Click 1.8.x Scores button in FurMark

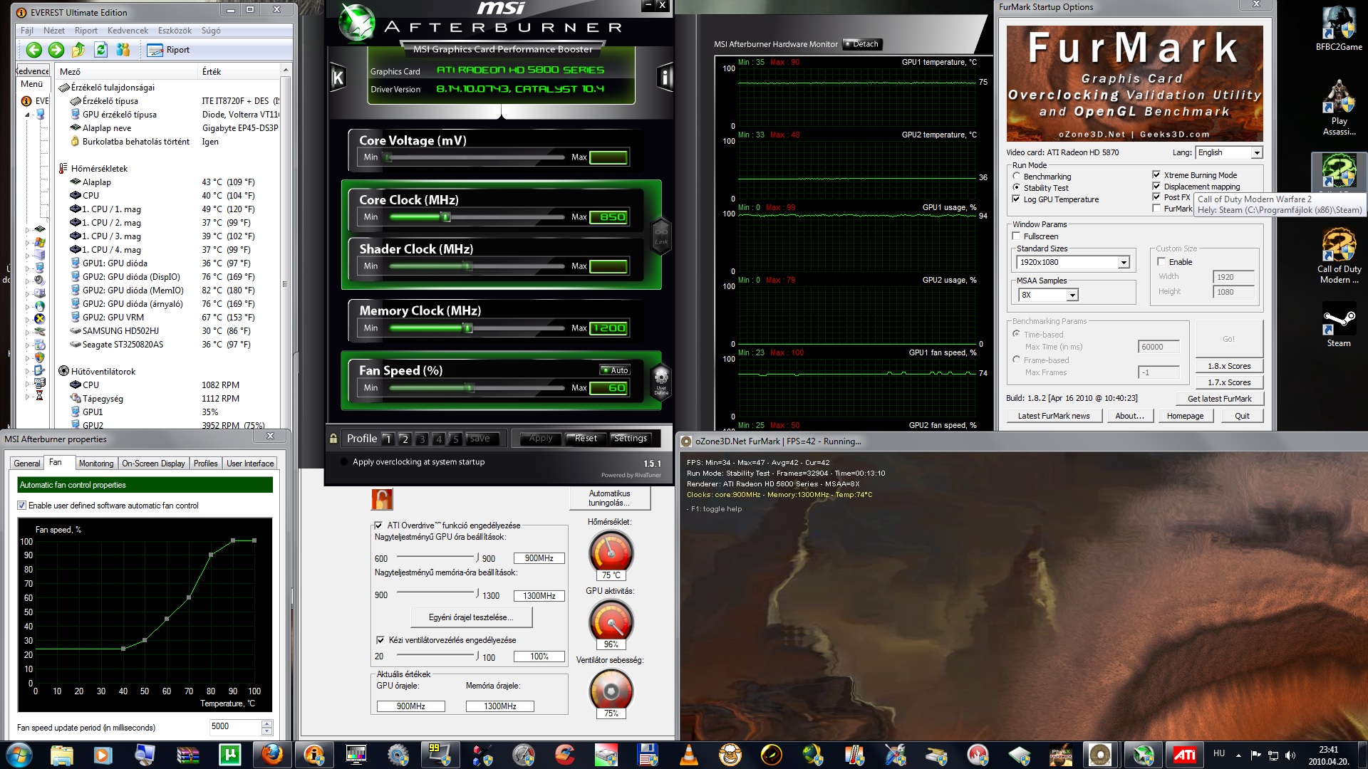point(1229,366)
